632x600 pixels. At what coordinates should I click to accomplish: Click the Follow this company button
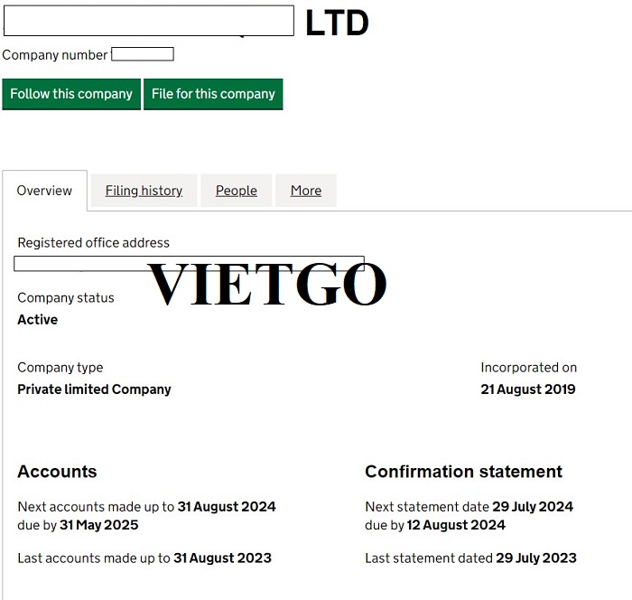tap(71, 94)
